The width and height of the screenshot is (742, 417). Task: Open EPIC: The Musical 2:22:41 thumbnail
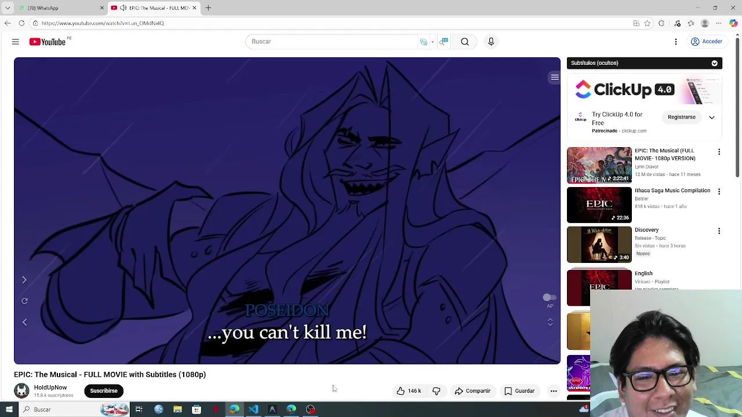coord(599,165)
